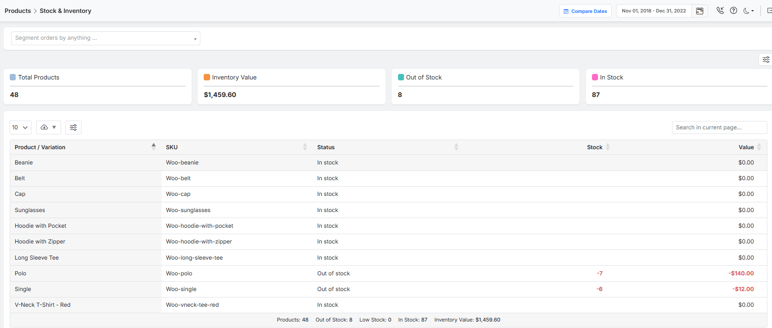
Task: Focus the Search in current page field
Action: (719, 128)
